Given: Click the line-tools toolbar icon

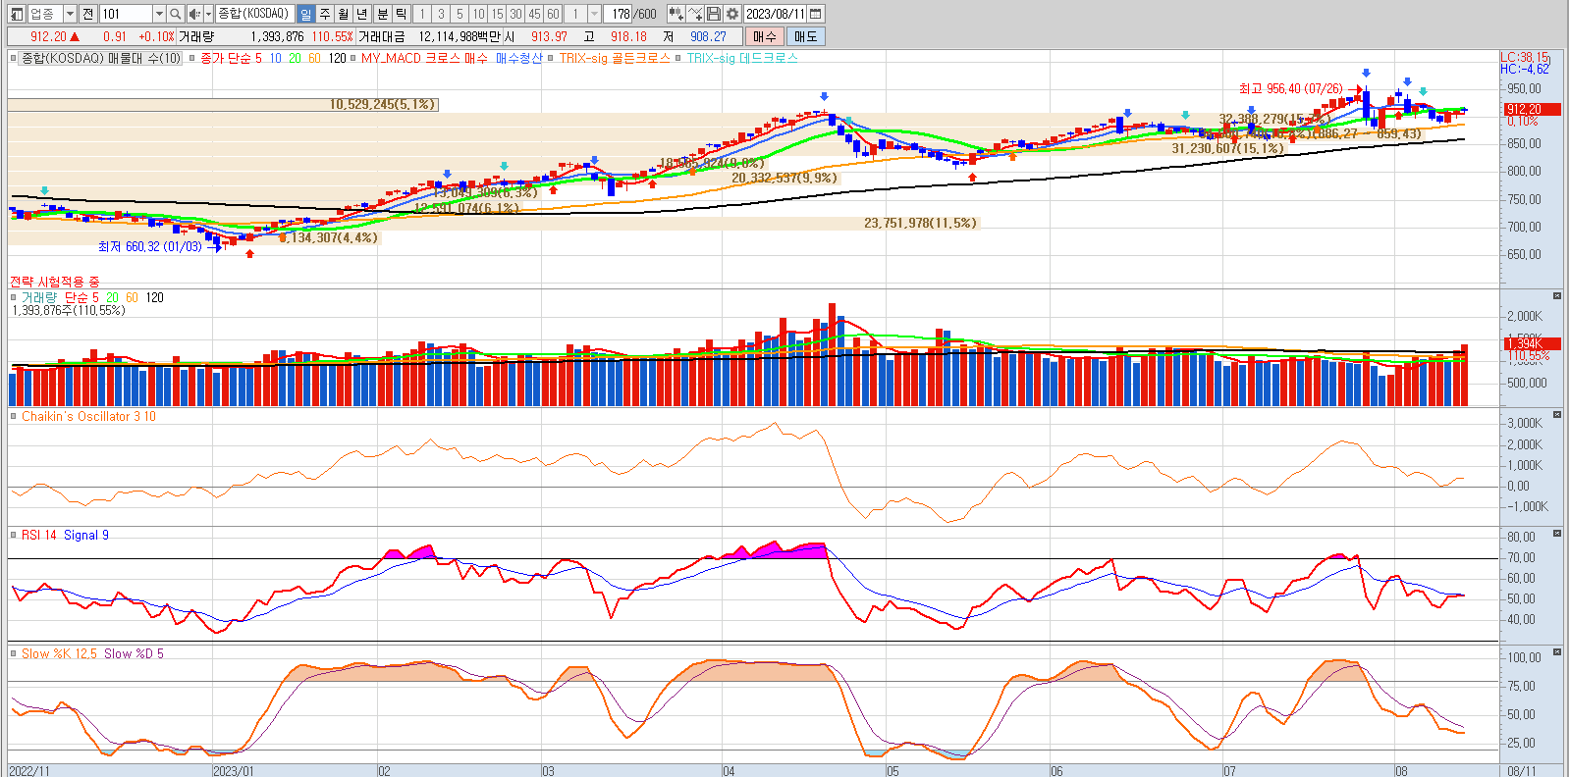Looking at the screenshot, I should 695,14.
